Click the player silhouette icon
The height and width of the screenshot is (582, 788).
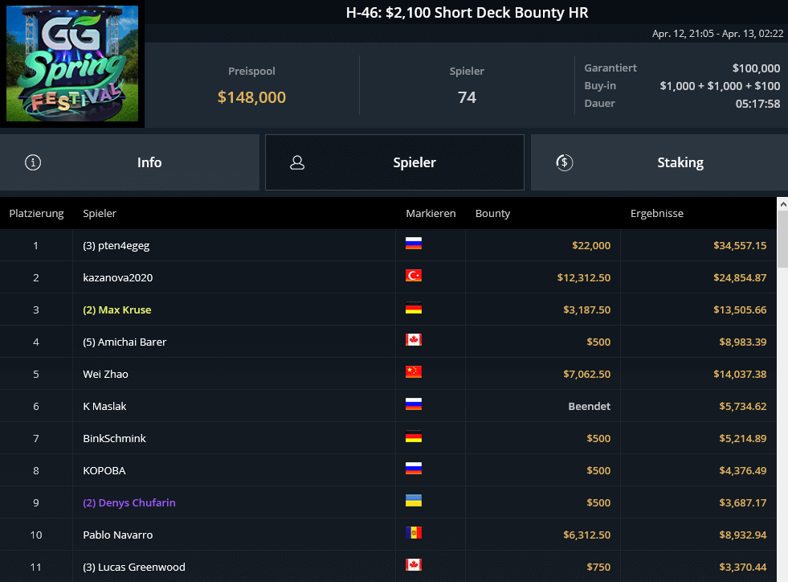point(297,162)
